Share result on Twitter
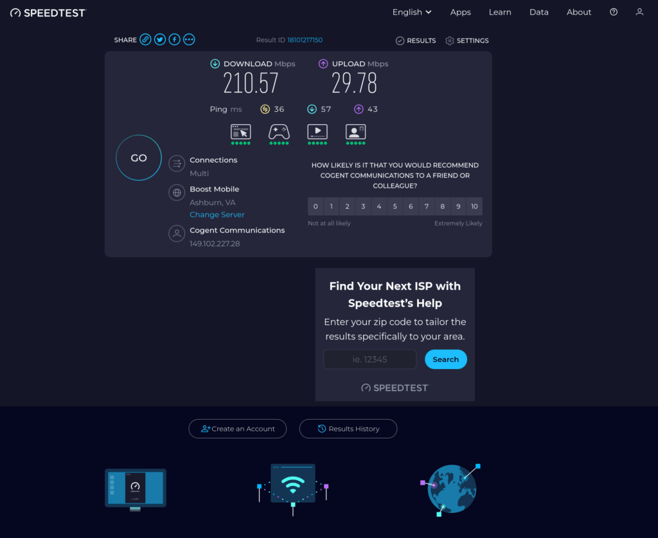 tap(160, 39)
